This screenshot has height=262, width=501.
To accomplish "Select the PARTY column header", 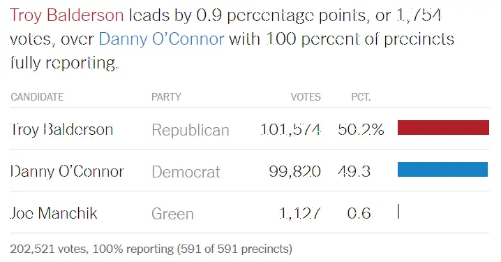I will [x=166, y=97].
